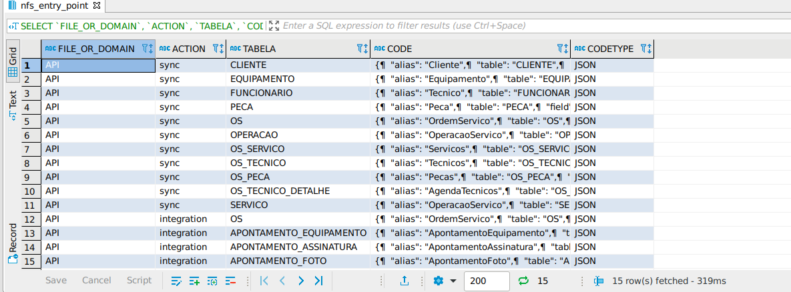Click the '15 row(s) fetched - 319ms' status

click(670, 281)
